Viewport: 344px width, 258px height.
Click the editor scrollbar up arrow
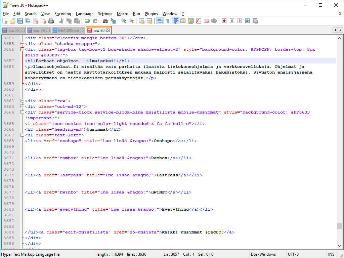pos(339,38)
